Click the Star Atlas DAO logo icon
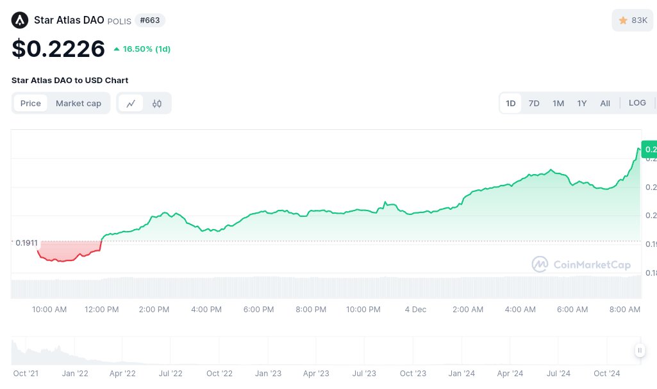This screenshot has height=389, width=657. click(20, 20)
